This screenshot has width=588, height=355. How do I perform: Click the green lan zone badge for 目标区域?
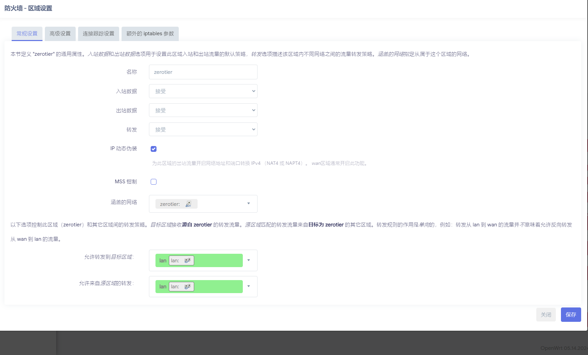199,260
